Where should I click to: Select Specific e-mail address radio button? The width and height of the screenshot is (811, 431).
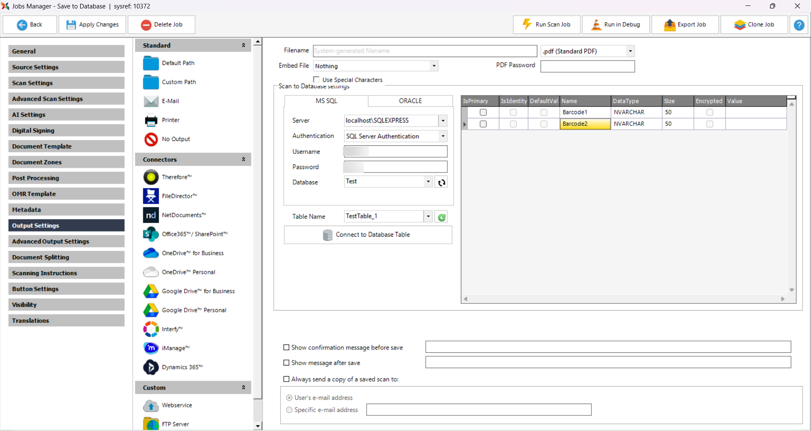pyautogui.click(x=289, y=410)
